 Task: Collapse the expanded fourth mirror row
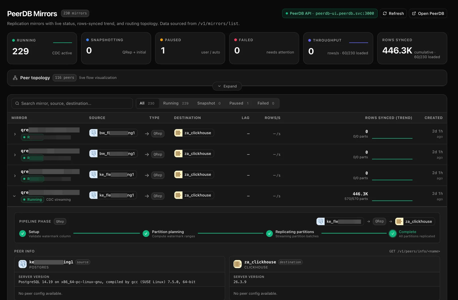coord(14,196)
